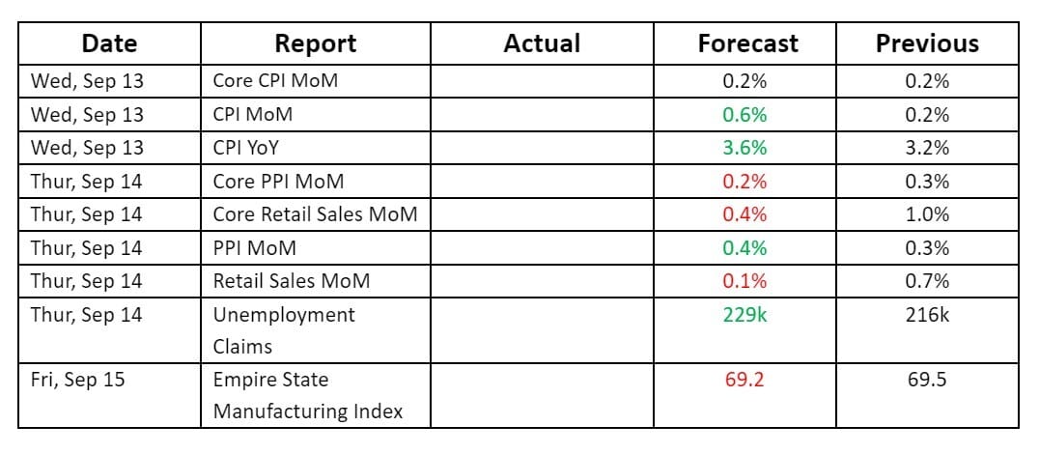Select the Actual column header

coord(542,43)
